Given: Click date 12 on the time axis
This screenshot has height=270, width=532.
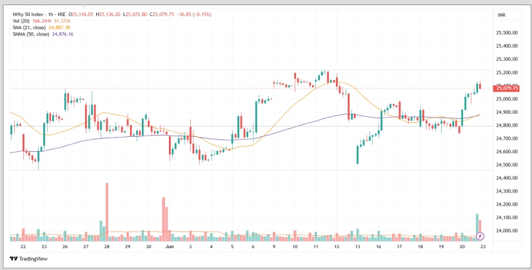Looking at the screenshot, I should [x=337, y=247].
